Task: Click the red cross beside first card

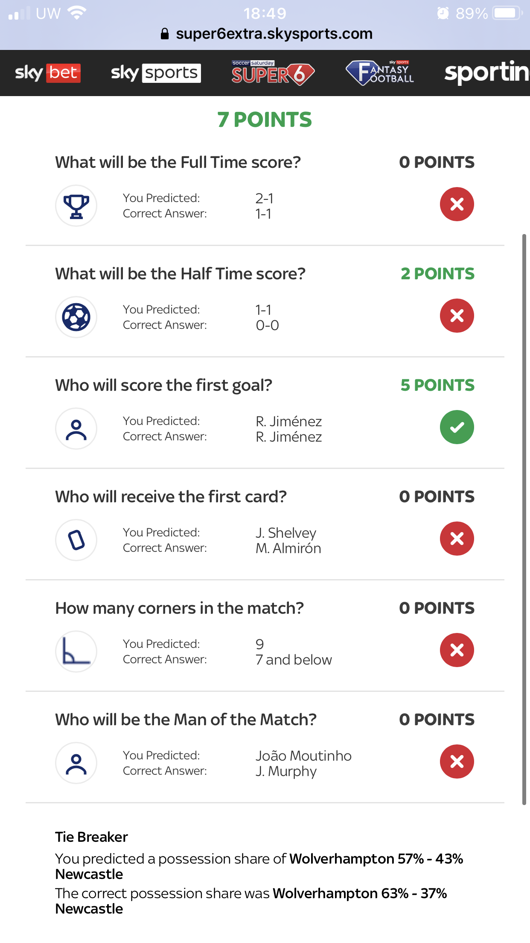Action: click(457, 539)
